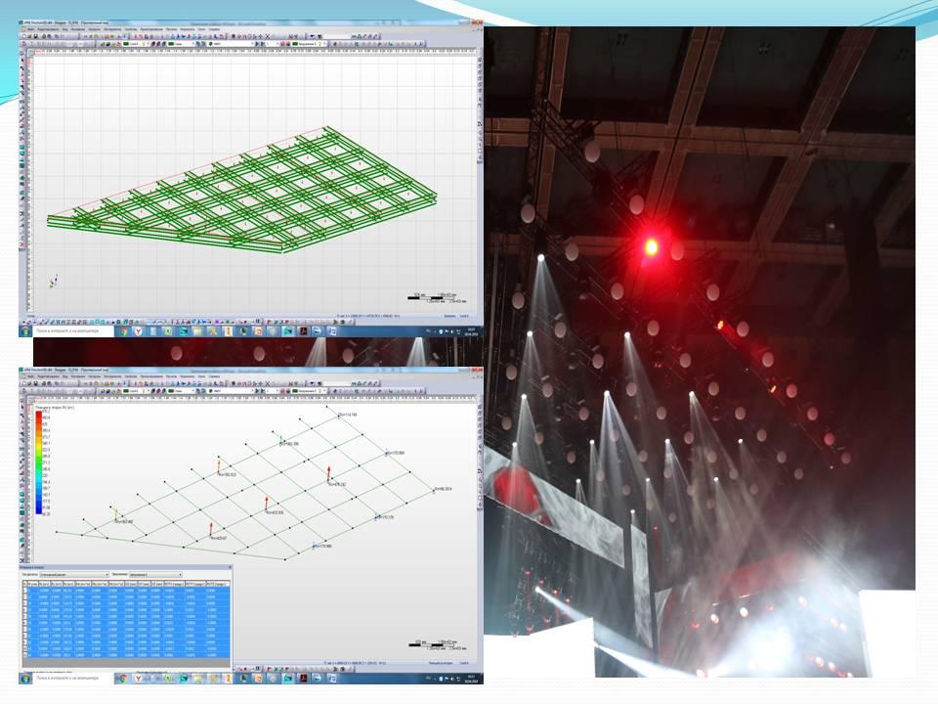Click the red top of the color legend scale
This screenshot has width=938, height=704.
point(37,412)
